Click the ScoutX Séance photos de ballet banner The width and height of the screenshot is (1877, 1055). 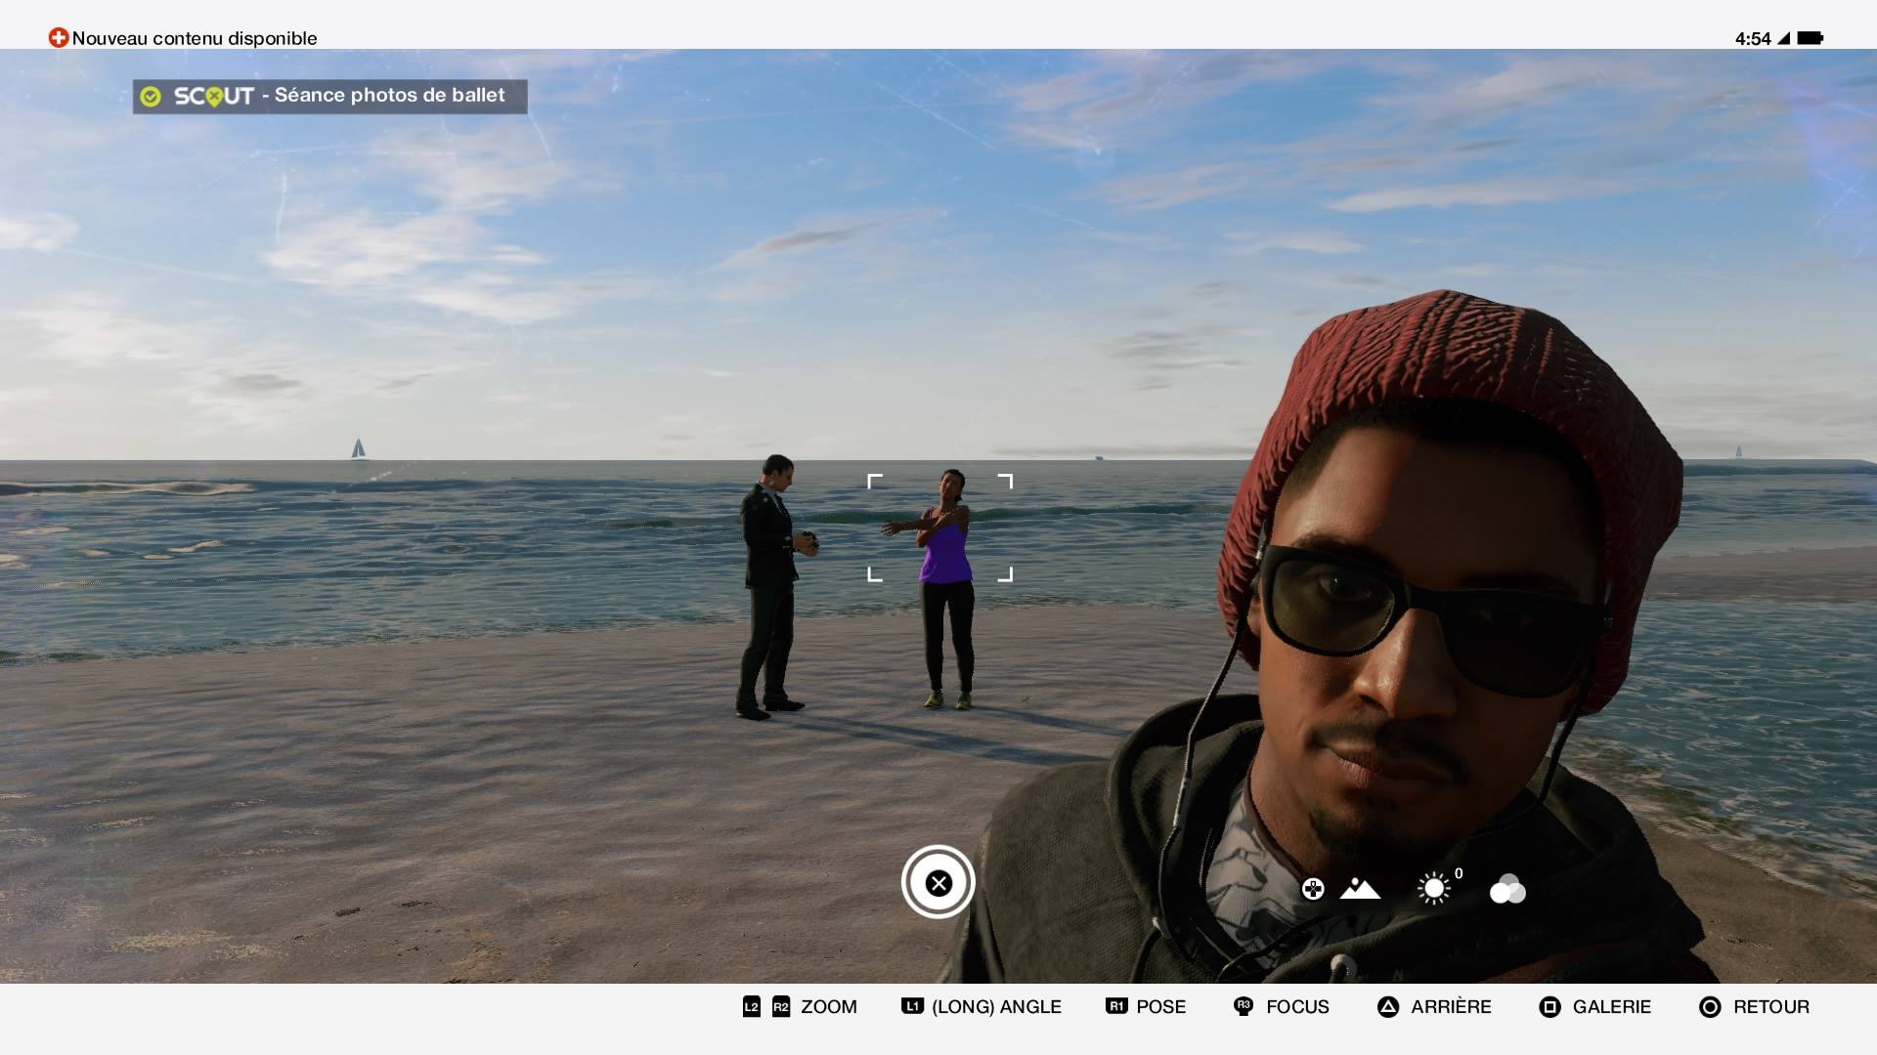point(330,96)
